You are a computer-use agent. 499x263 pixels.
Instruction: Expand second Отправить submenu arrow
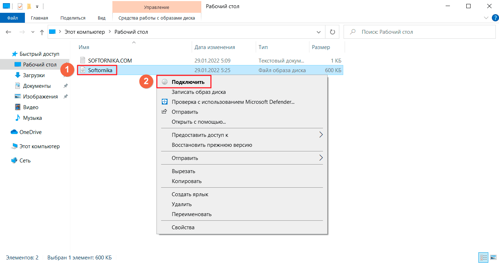321,158
